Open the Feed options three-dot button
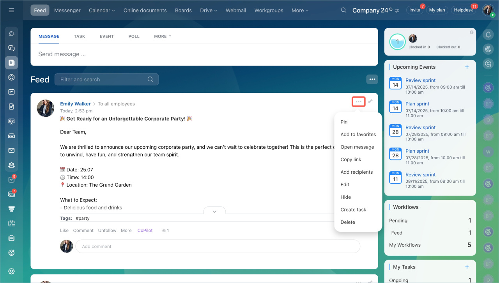This screenshot has width=499, height=283. click(x=372, y=79)
